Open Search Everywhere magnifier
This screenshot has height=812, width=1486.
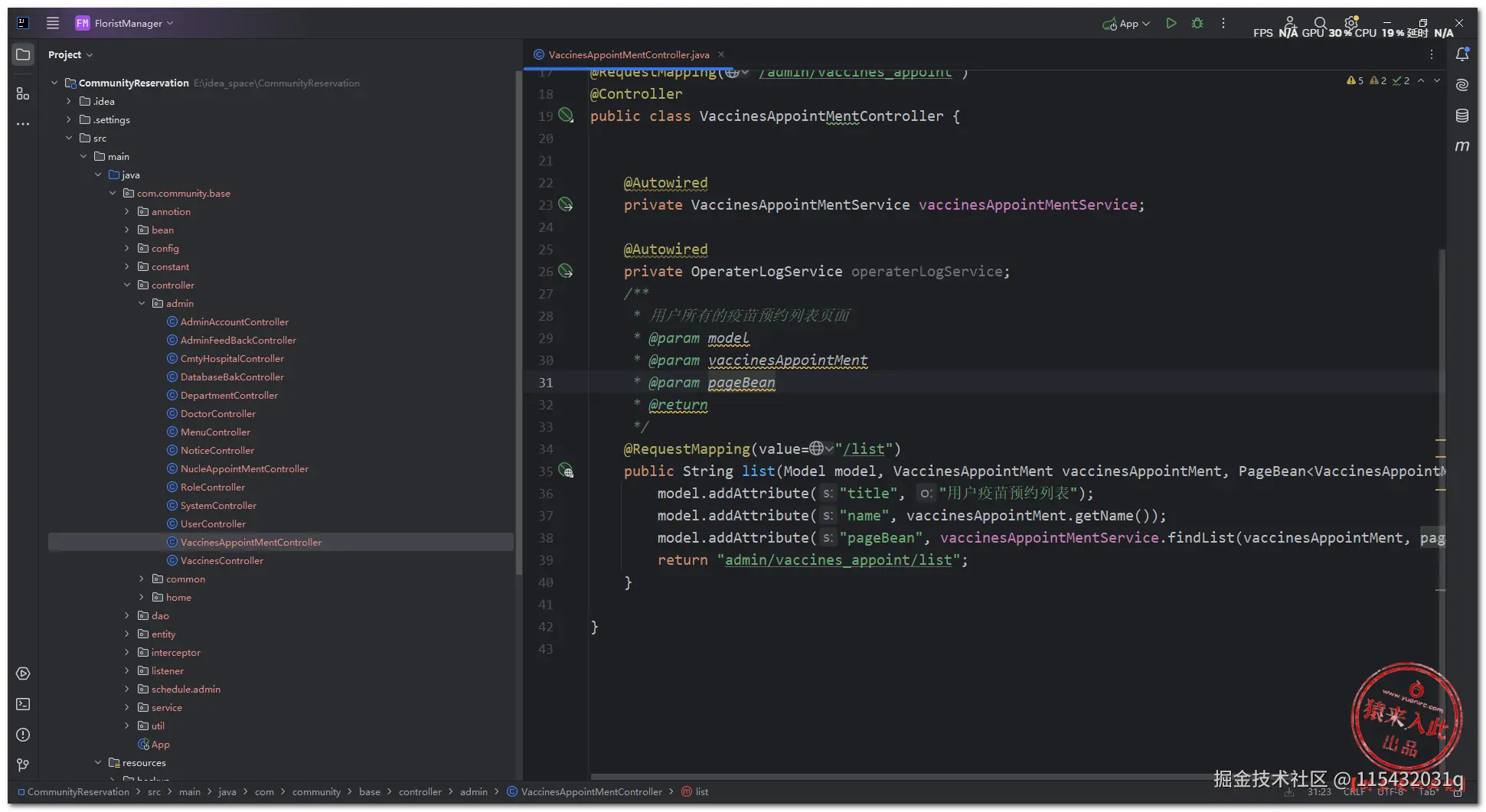[x=1320, y=23]
